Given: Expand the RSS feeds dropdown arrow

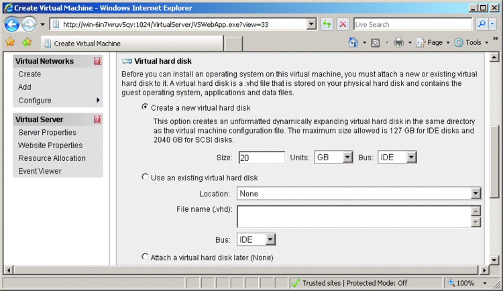Looking at the screenshot, I should click(x=387, y=43).
